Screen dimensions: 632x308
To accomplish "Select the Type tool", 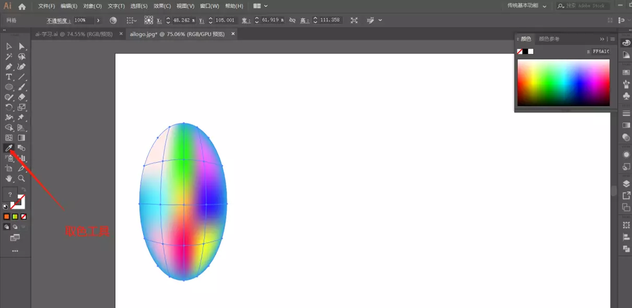I will [9, 77].
